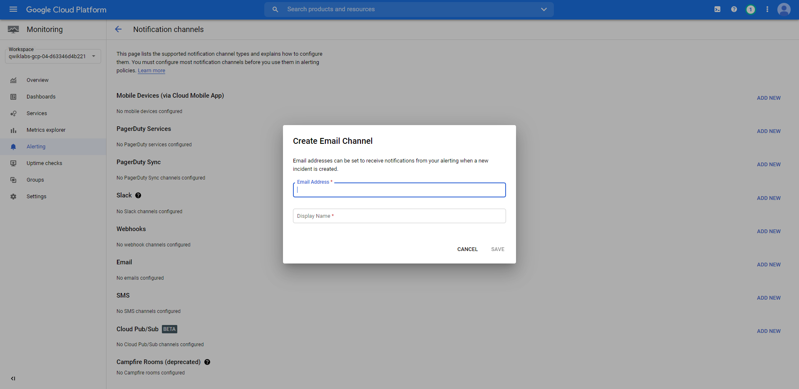Click the Settings gear icon
The height and width of the screenshot is (389, 799).
pyautogui.click(x=13, y=197)
